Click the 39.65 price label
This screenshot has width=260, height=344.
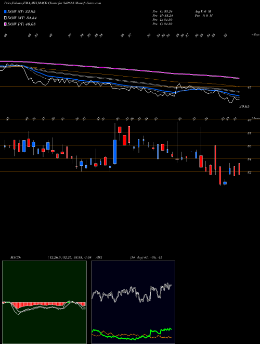(244, 106)
